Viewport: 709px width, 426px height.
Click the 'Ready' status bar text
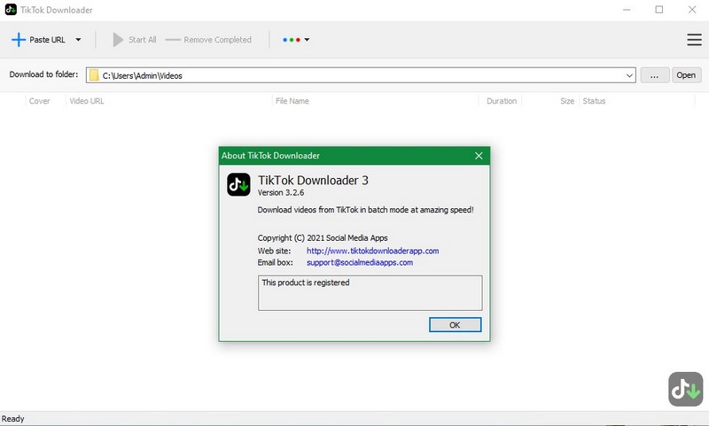(13, 419)
